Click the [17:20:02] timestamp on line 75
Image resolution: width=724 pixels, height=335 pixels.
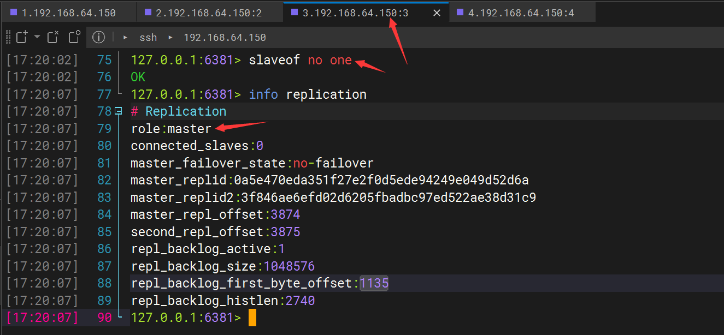(42, 60)
